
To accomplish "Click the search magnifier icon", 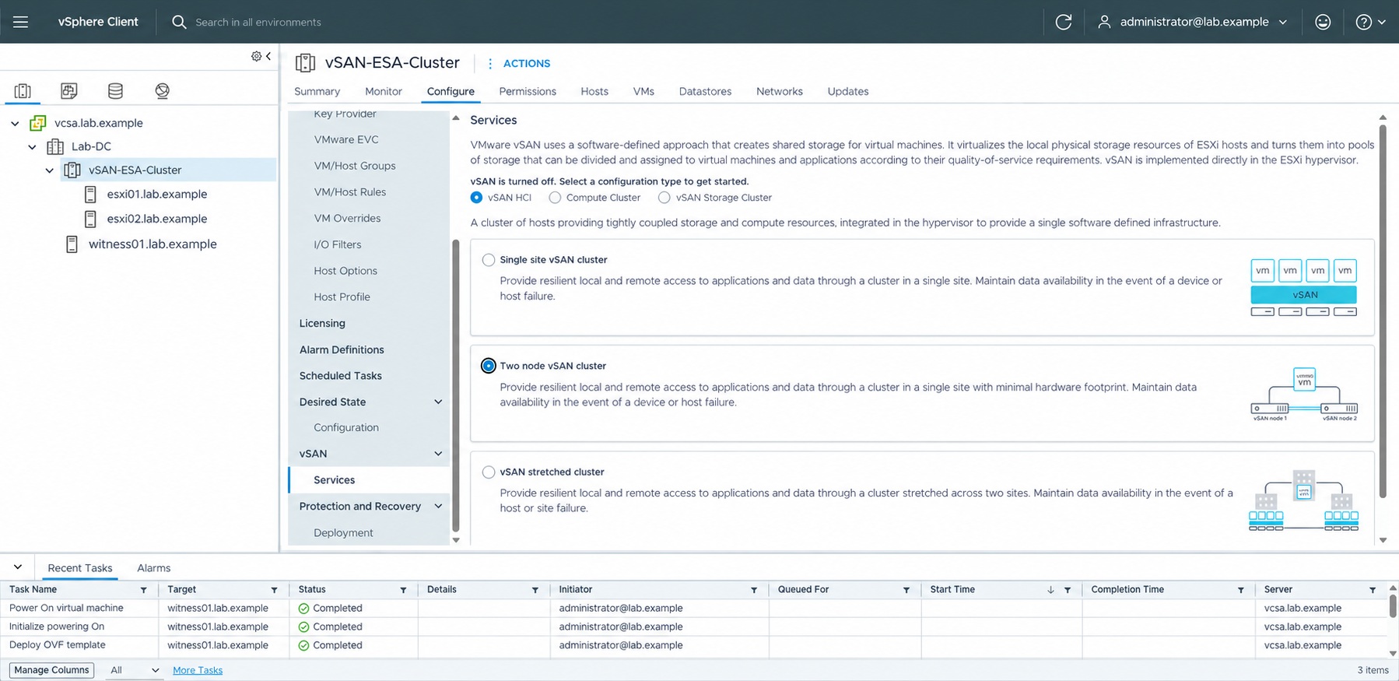I will [179, 22].
